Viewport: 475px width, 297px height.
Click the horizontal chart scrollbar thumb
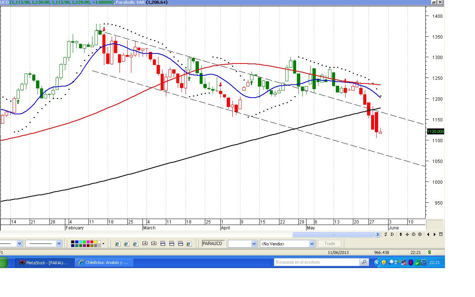click(x=333, y=234)
